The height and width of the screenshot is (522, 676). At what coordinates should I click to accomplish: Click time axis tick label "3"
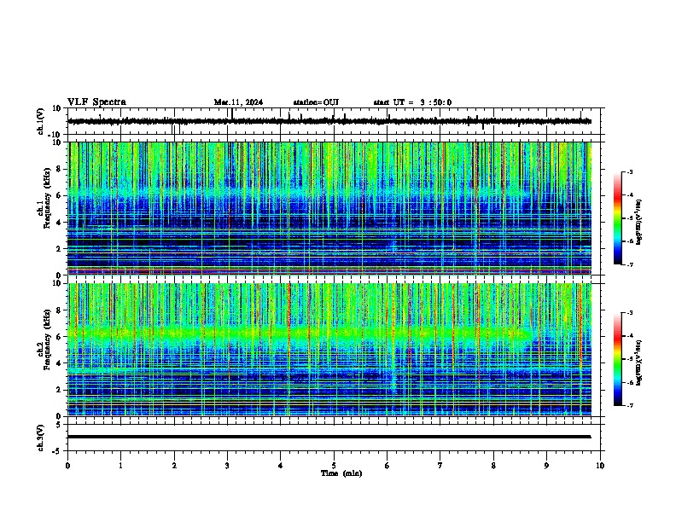[x=227, y=466]
